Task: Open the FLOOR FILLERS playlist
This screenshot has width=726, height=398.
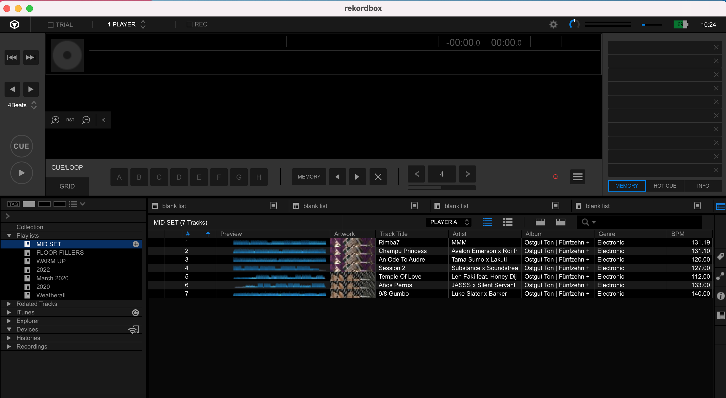Action: click(x=60, y=252)
